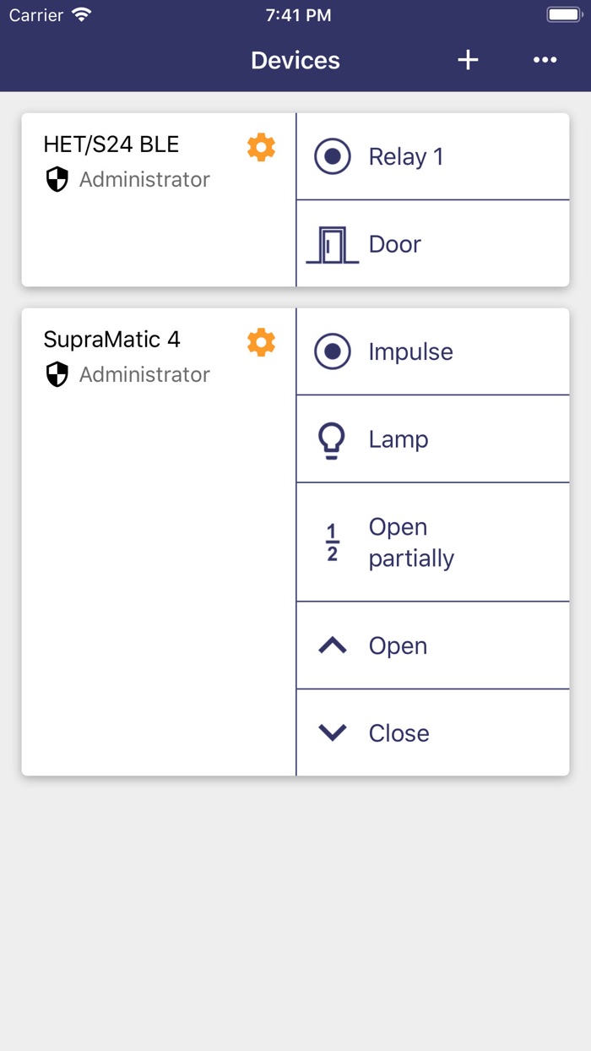Tap the plus icon to add a device

pos(468,60)
